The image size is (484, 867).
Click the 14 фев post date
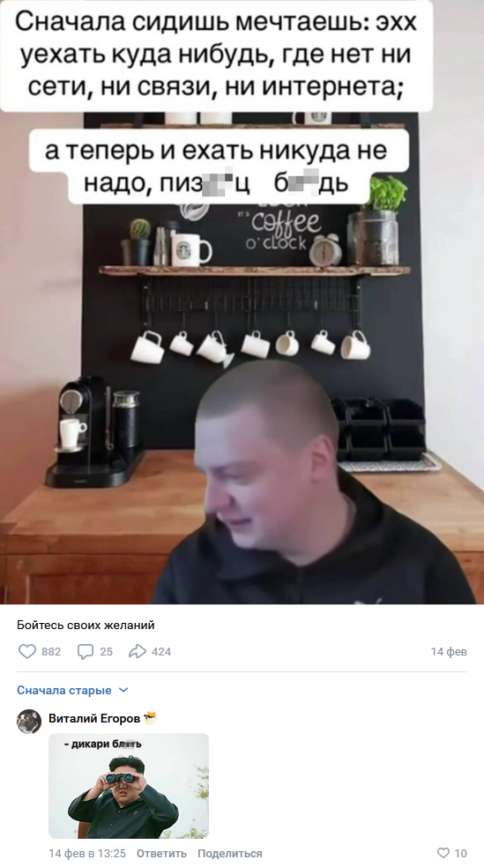(449, 652)
